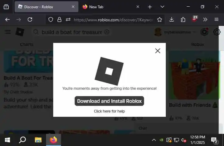Screen dimensions: 224x146
Task: Open Firefox application menu
Action: 216,19
